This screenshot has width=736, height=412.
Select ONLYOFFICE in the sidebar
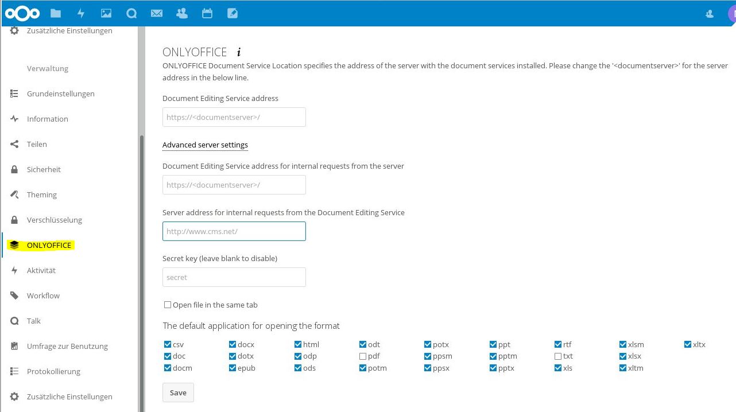(49, 245)
